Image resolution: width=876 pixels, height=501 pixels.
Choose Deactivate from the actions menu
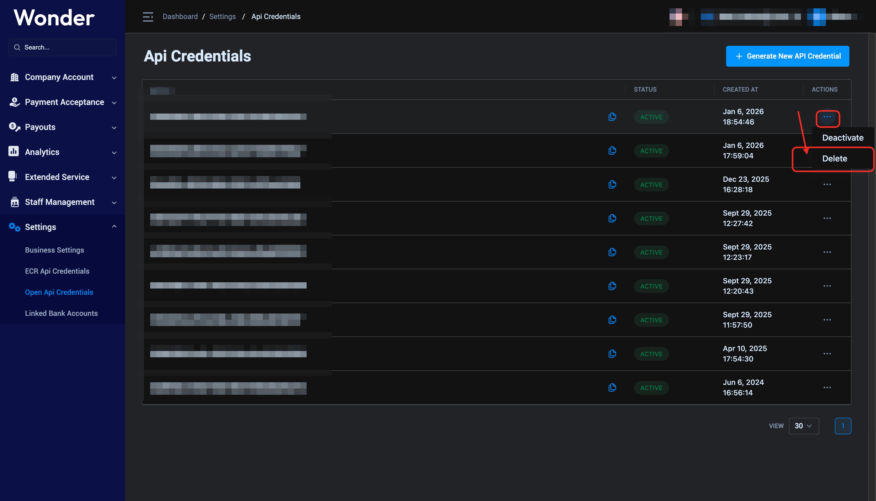click(x=843, y=138)
